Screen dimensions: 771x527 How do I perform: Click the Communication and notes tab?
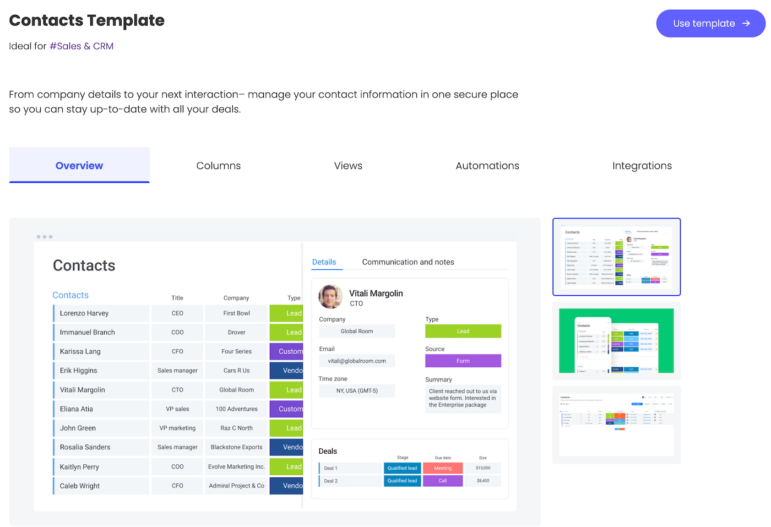[408, 262]
